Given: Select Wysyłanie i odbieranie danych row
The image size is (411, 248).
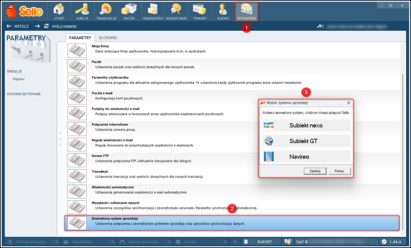Looking at the screenshot, I should pos(232,207).
